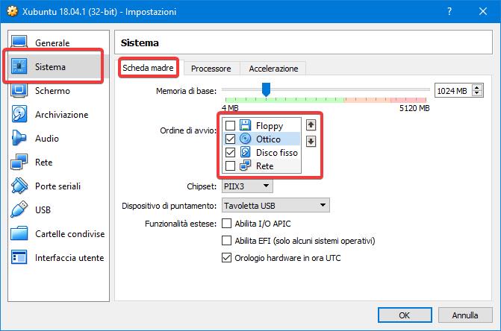
Task: Decrease base memory with the down stepper
Action: click(x=477, y=93)
